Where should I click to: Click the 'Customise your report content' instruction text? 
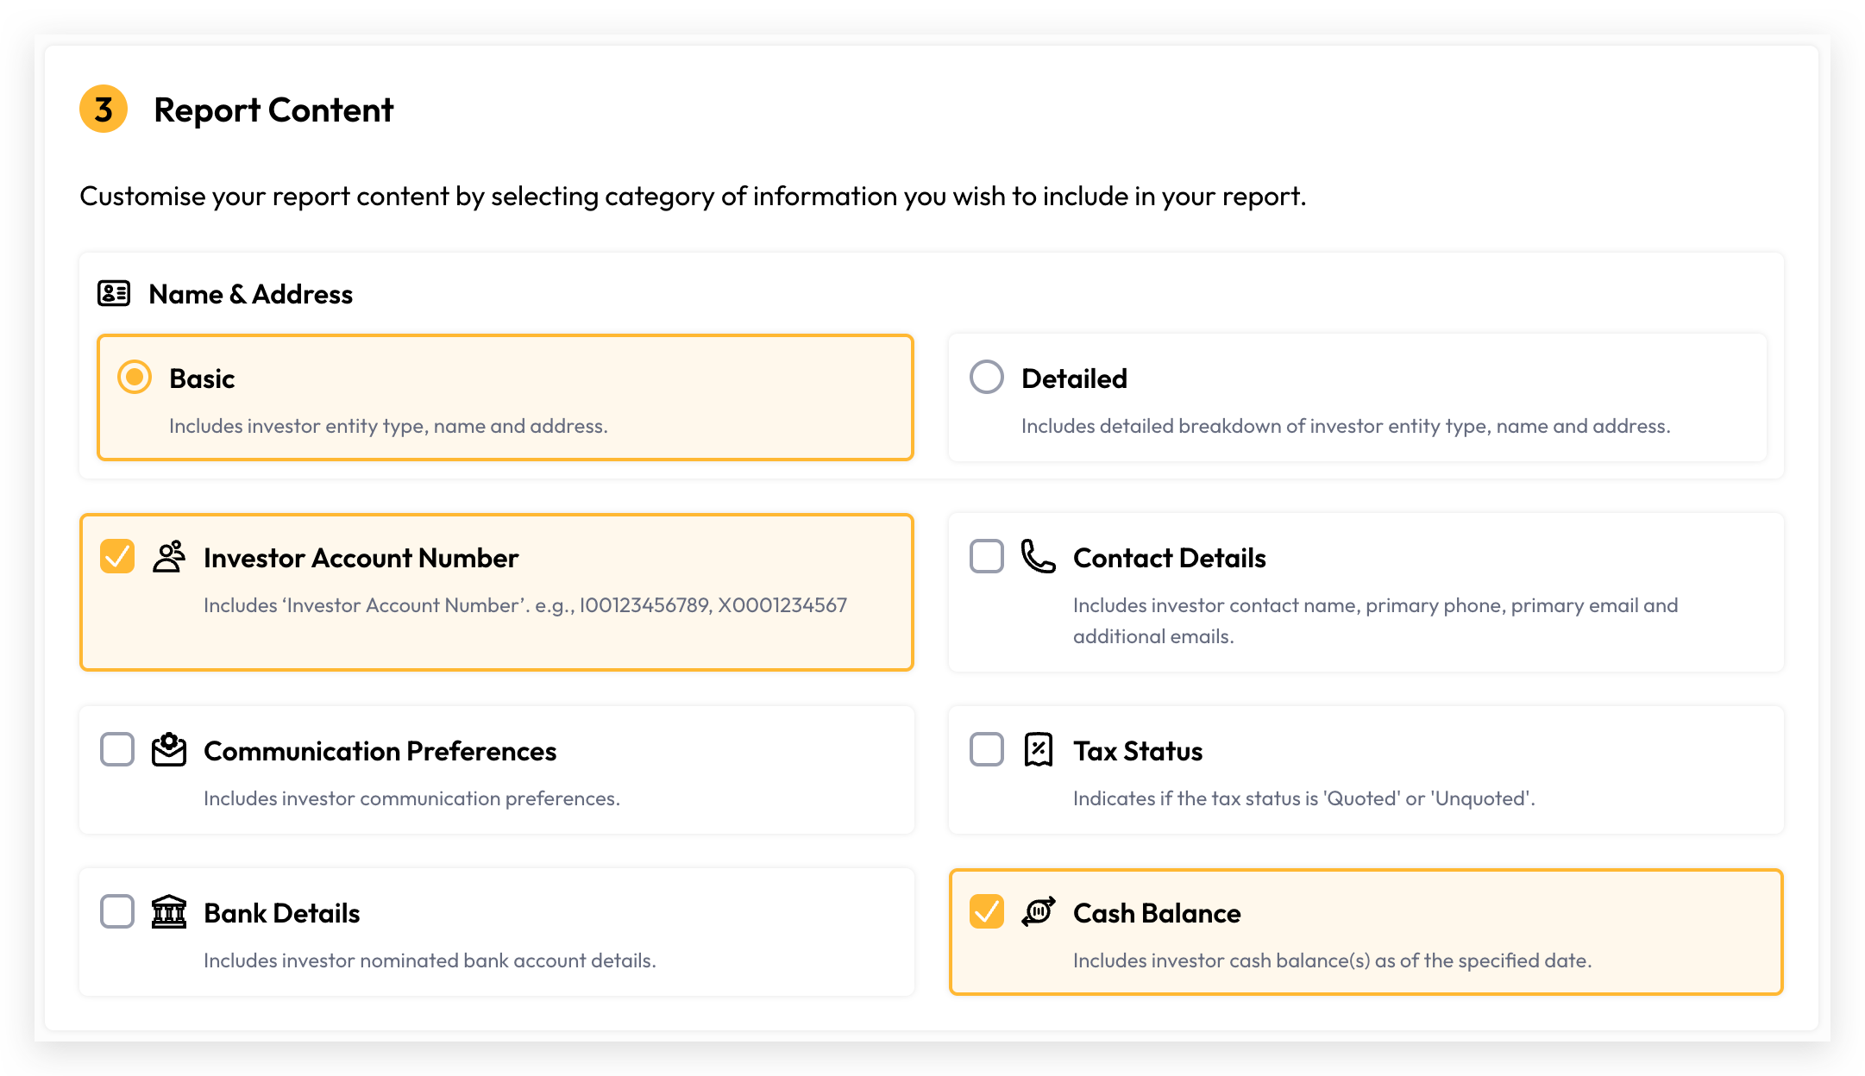click(x=693, y=197)
